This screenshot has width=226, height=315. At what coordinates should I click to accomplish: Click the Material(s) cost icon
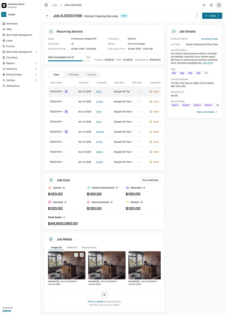pos(127,188)
